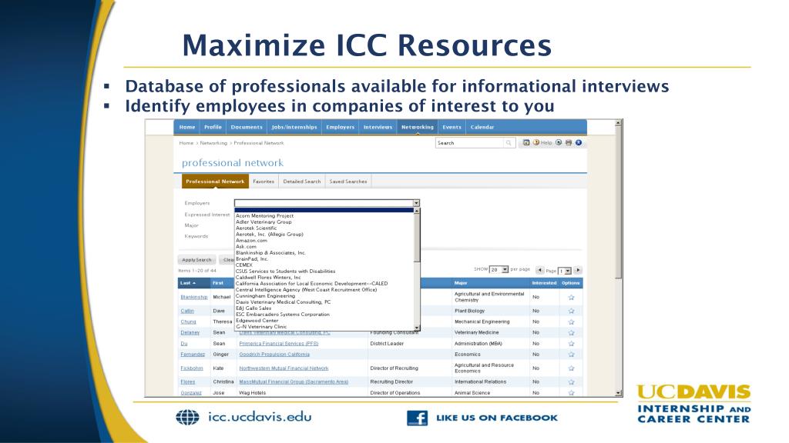This screenshot has height=443, width=789.
Task: Click the Help question-mark icon
Action: click(x=536, y=142)
